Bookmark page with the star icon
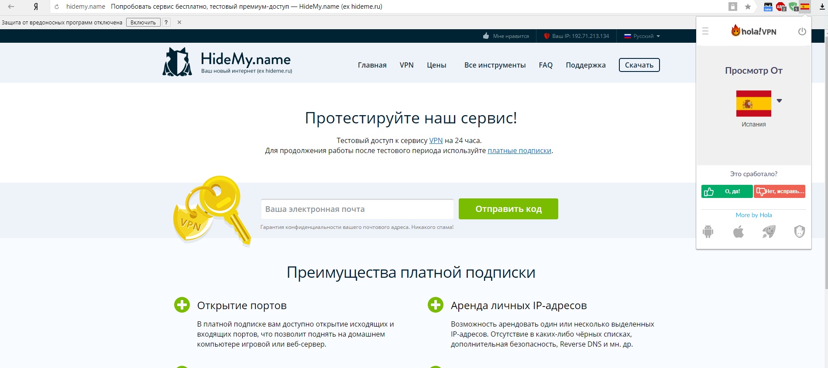The width and height of the screenshot is (828, 368). (x=748, y=7)
